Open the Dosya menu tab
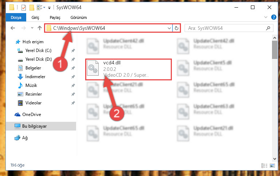Screen dimensions: 280x176 pos(16,17)
